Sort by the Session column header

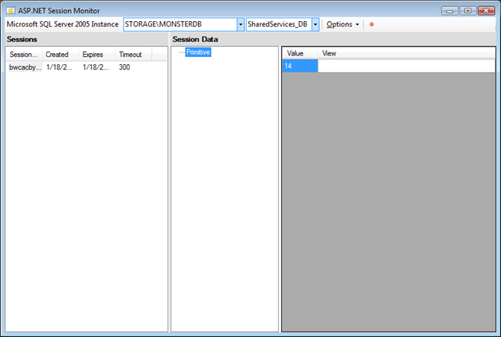pos(24,54)
